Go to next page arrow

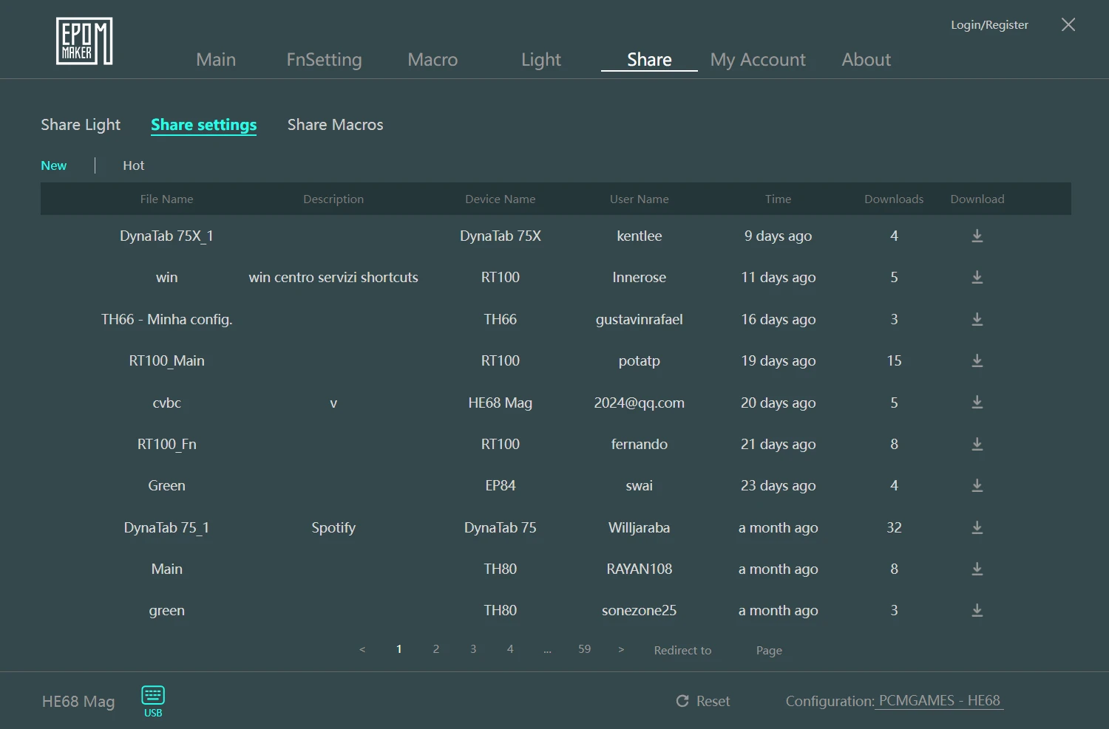tap(621, 649)
